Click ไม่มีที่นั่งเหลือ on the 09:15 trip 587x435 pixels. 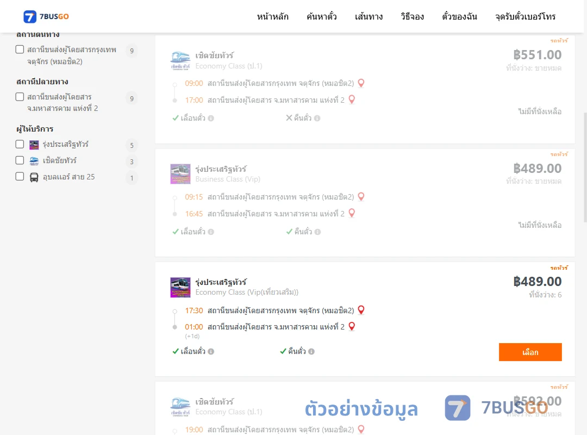coord(540,225)
